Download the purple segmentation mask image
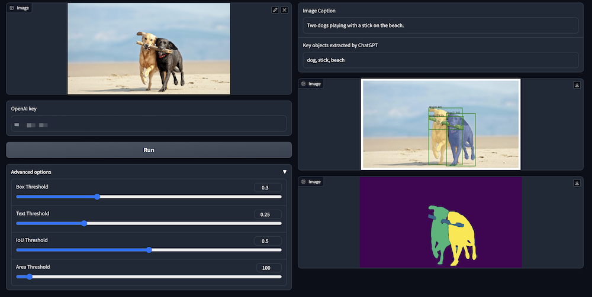The height and width of the screenshot is (297, 592). [x=577, y=183]
